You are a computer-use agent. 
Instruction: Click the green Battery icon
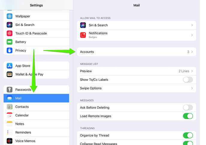tap(10, 42)
